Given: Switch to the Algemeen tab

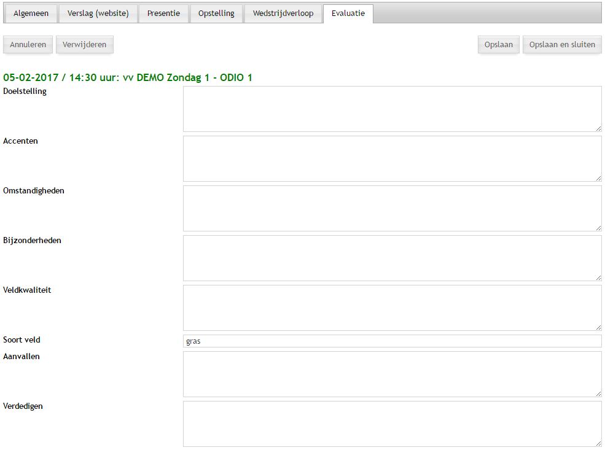Looking at the screenshot, I should (31, 14).
